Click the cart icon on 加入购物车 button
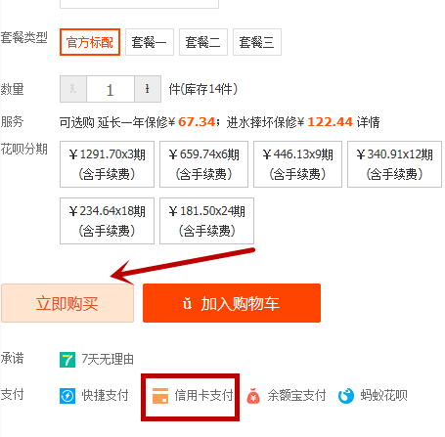Viewport: 445px width, 437px height. point(187,303)
